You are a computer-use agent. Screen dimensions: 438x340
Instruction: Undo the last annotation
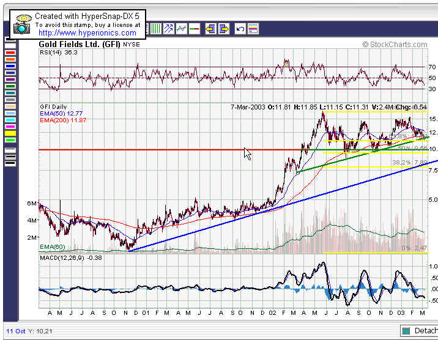click(x=240, y=29)
